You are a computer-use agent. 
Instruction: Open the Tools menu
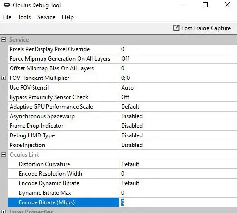[24, 17]
